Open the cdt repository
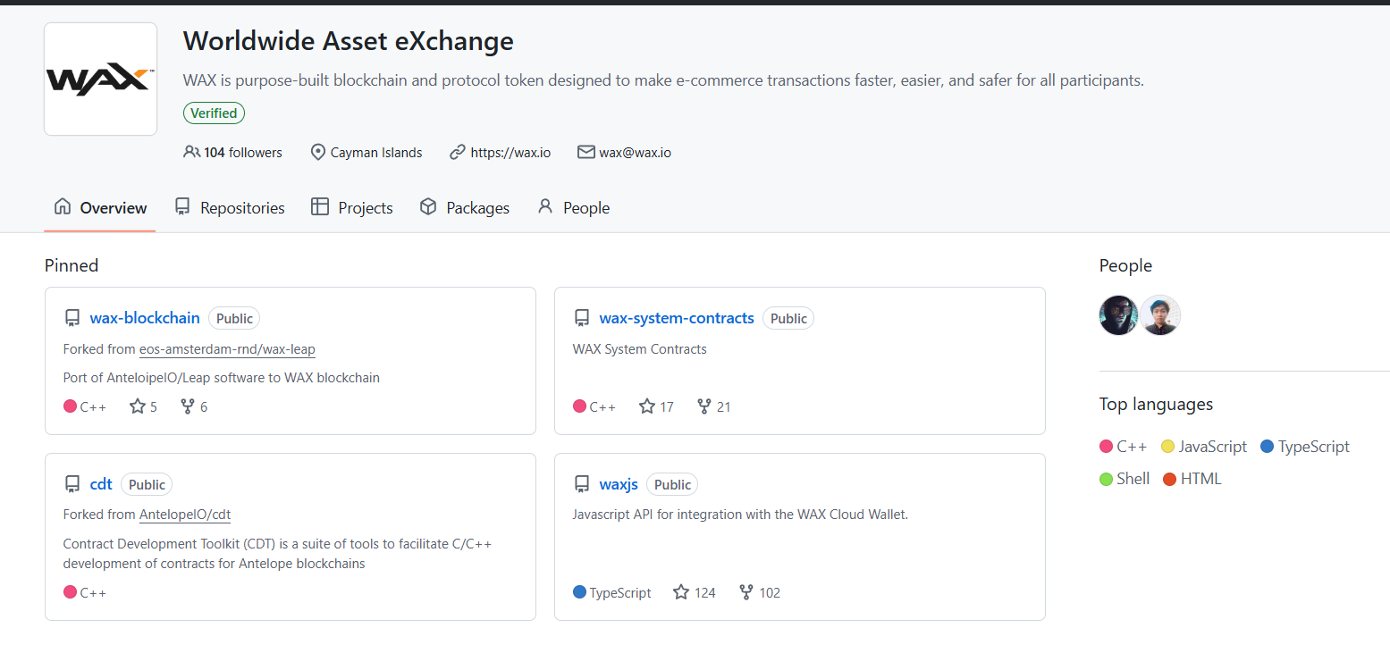 101,484
